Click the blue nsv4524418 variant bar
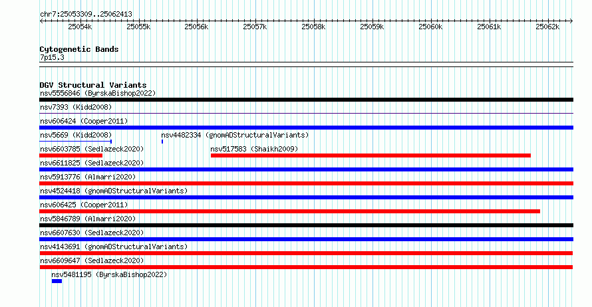Image resolution: width=592 pixels, height=307 pixels. (306, 197)
